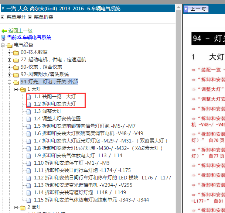The height and width of the screenshot is (213, 225).
Task: Click the 1 大灯 folder icon
Action: coord(23,90)
